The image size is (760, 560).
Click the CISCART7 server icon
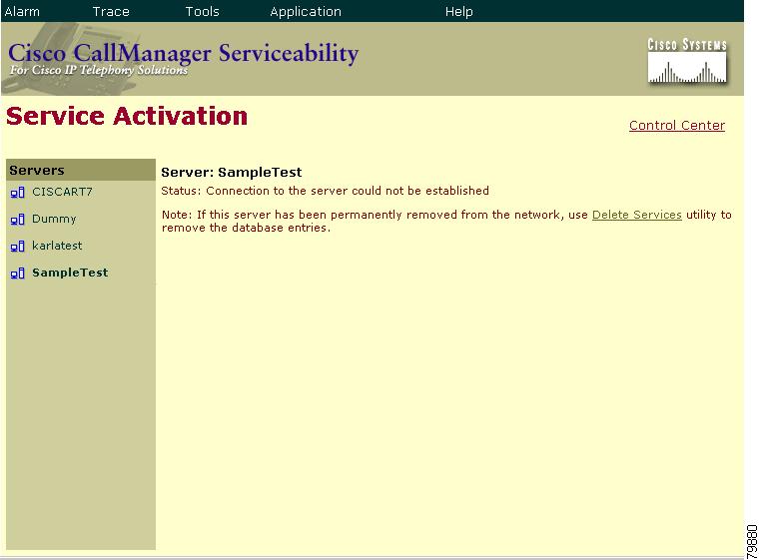[x=17, y=193]
